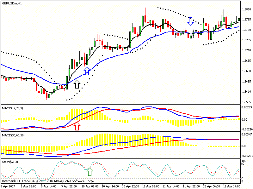Image resolution: width=253 pixels, height=189 pixels.
Task: Click the 100 level on Stochastic scale
Action: [x=244, y=161]
